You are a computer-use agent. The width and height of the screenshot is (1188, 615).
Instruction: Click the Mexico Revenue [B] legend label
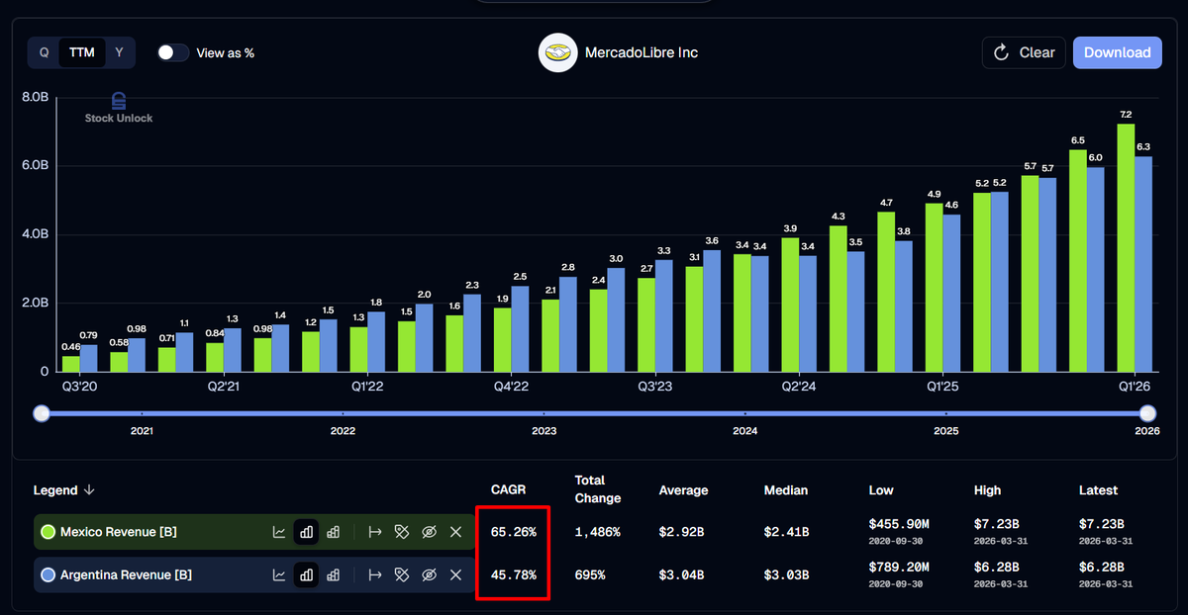119,532
